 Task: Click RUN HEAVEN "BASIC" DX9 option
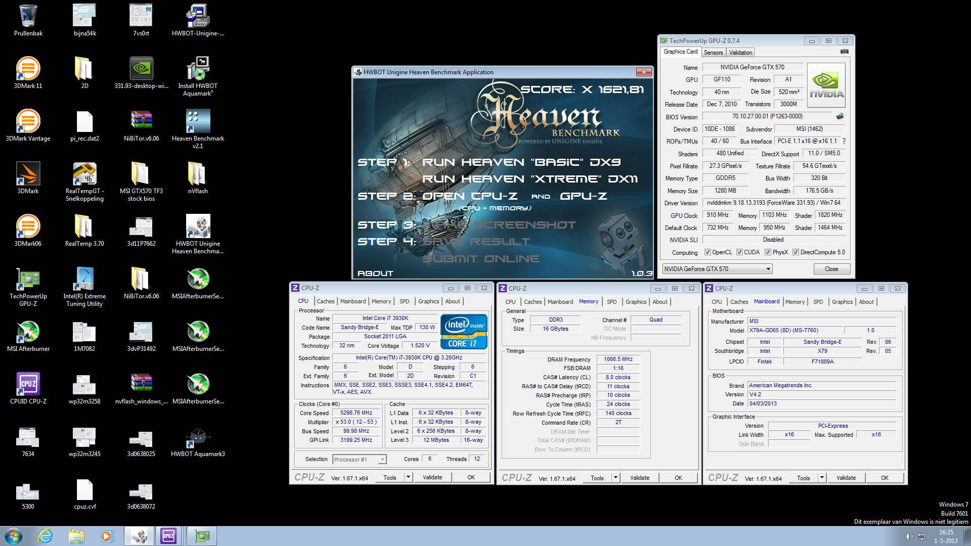click(521, 162)
